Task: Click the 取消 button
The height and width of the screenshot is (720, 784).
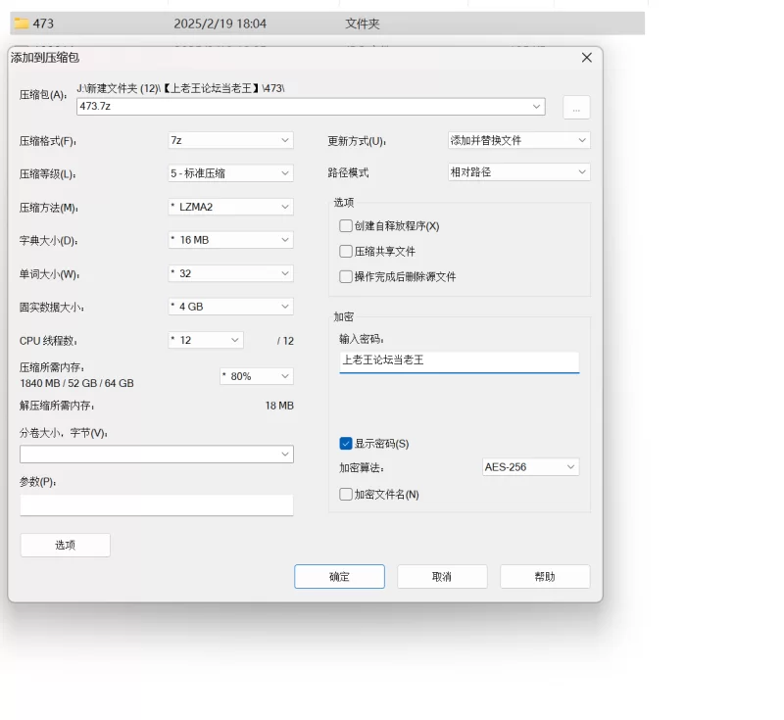Action: coord(442,577)
